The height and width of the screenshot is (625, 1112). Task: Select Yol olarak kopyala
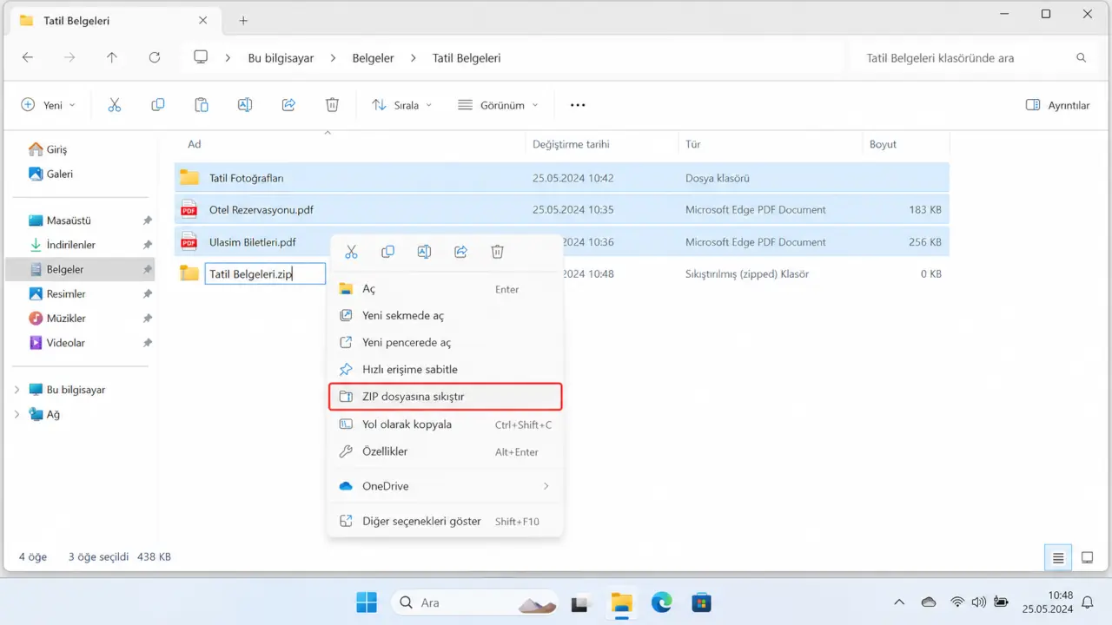pos(445,424)
